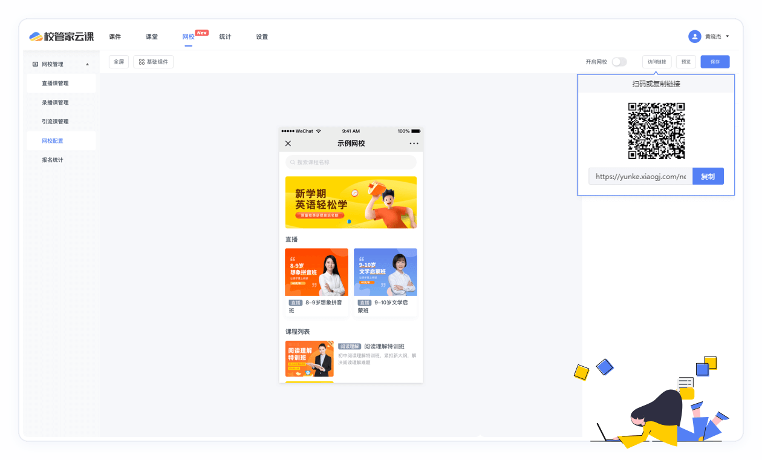Image resolution: width=762 pixels, height=460 pixels.
Task: Open the 8-9岁想象拼音班 course card
Action: pyautogui.click(x=316, y=282)
